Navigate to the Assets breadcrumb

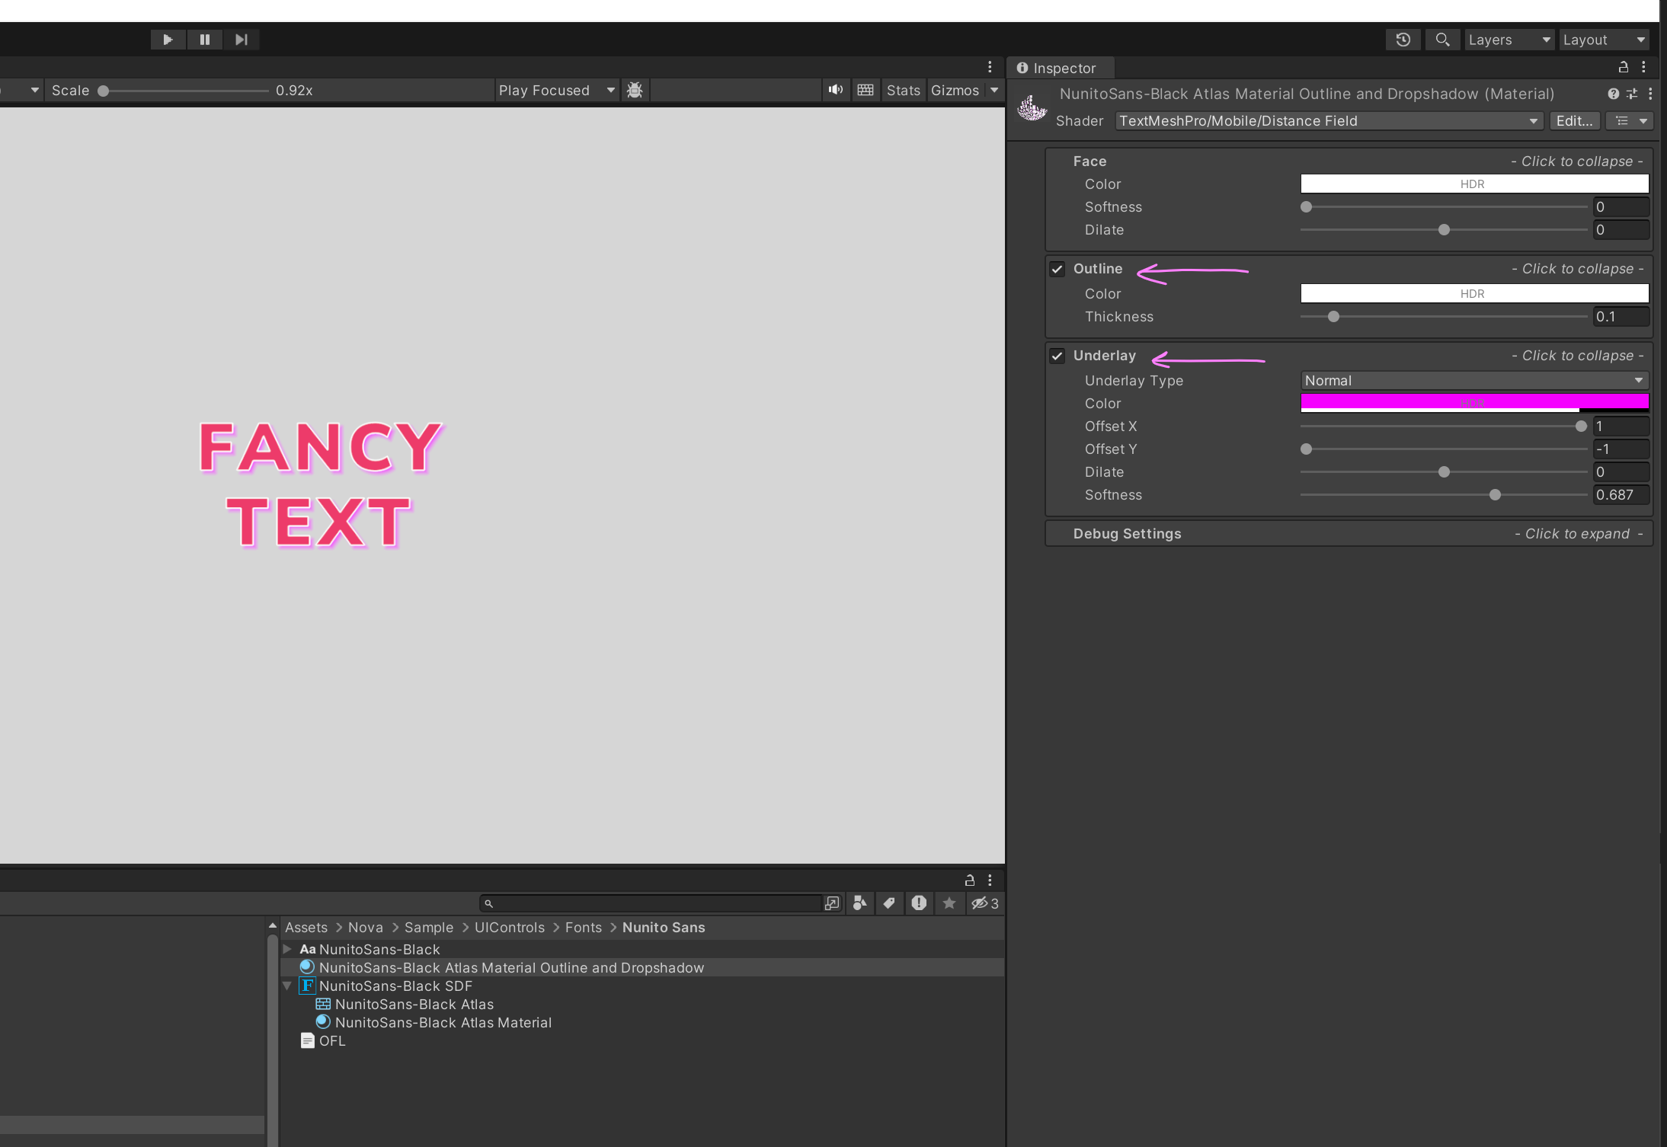coord(306,927)
